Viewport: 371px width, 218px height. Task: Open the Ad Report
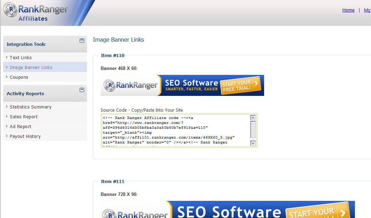[21, 127]
